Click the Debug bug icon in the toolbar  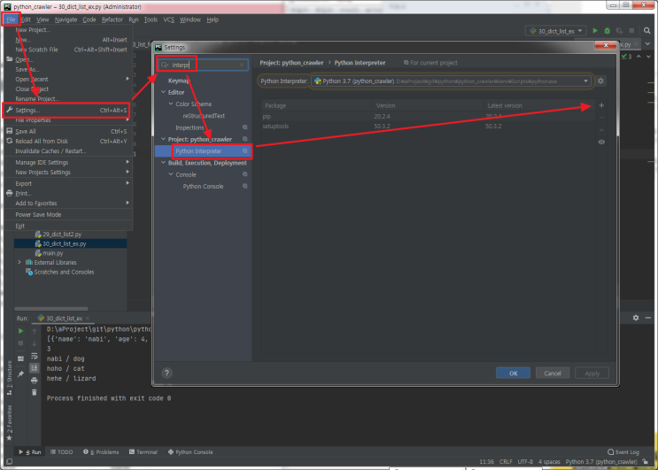click(x=607, y=31)
